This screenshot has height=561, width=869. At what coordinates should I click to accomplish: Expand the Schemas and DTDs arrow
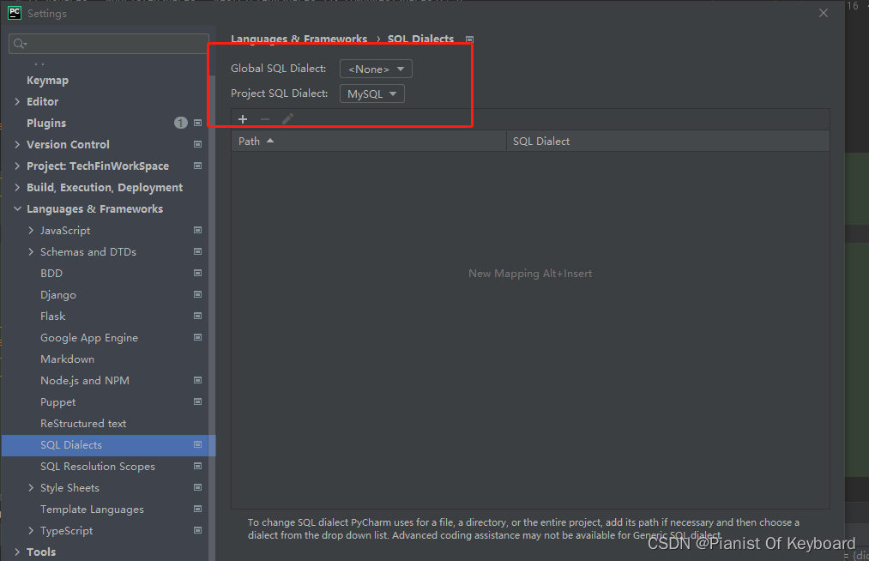[31, 251]
